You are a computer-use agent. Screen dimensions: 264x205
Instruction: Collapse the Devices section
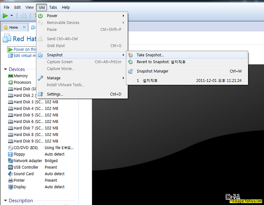pos(5,69)
